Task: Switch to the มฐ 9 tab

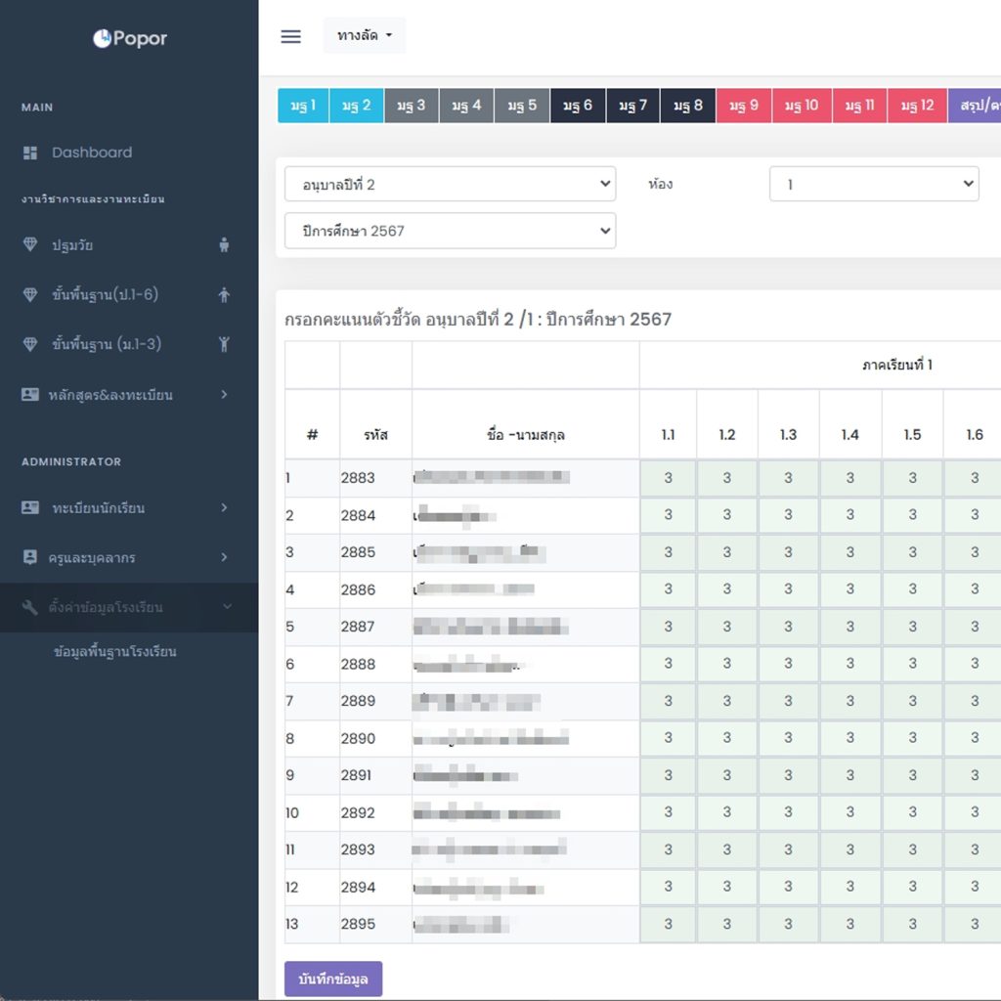Action: pos(743,106)
